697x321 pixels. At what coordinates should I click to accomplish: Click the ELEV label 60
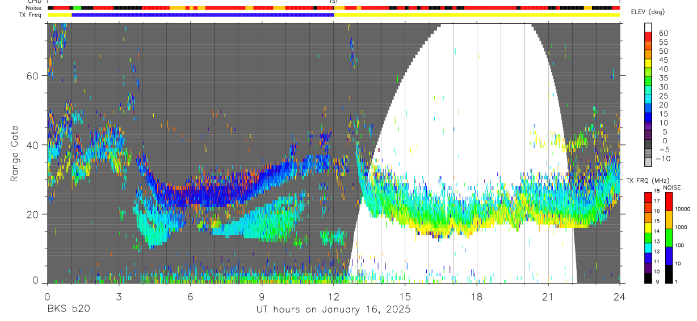pos(662,33)
